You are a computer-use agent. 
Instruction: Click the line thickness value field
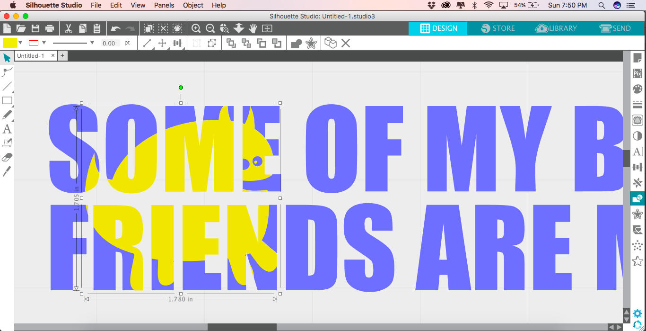click(x=109, y=43)
